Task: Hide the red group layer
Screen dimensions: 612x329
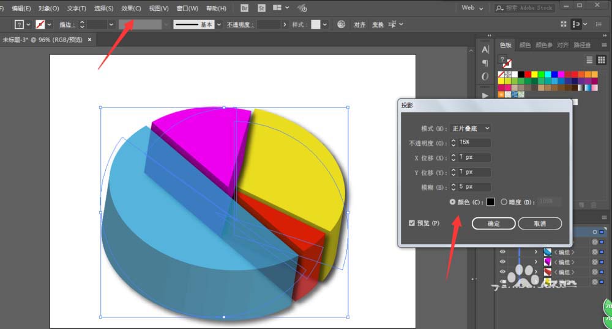Action: pyautogui.click(x=502, y=272)
